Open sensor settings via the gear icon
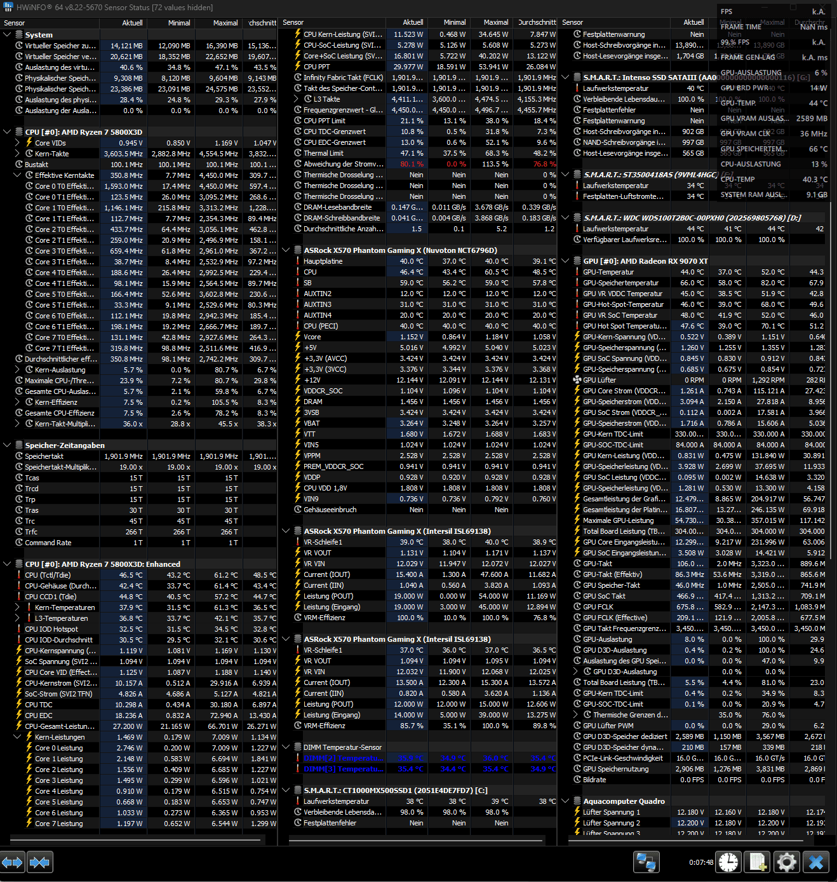The image size is (837, 882). click(x=787, y=862)
